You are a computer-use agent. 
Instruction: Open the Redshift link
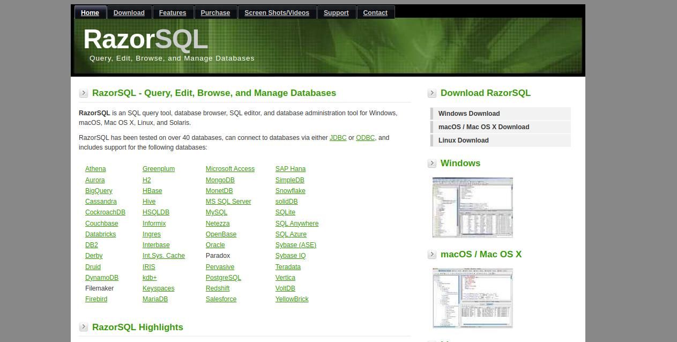(218, 288)
